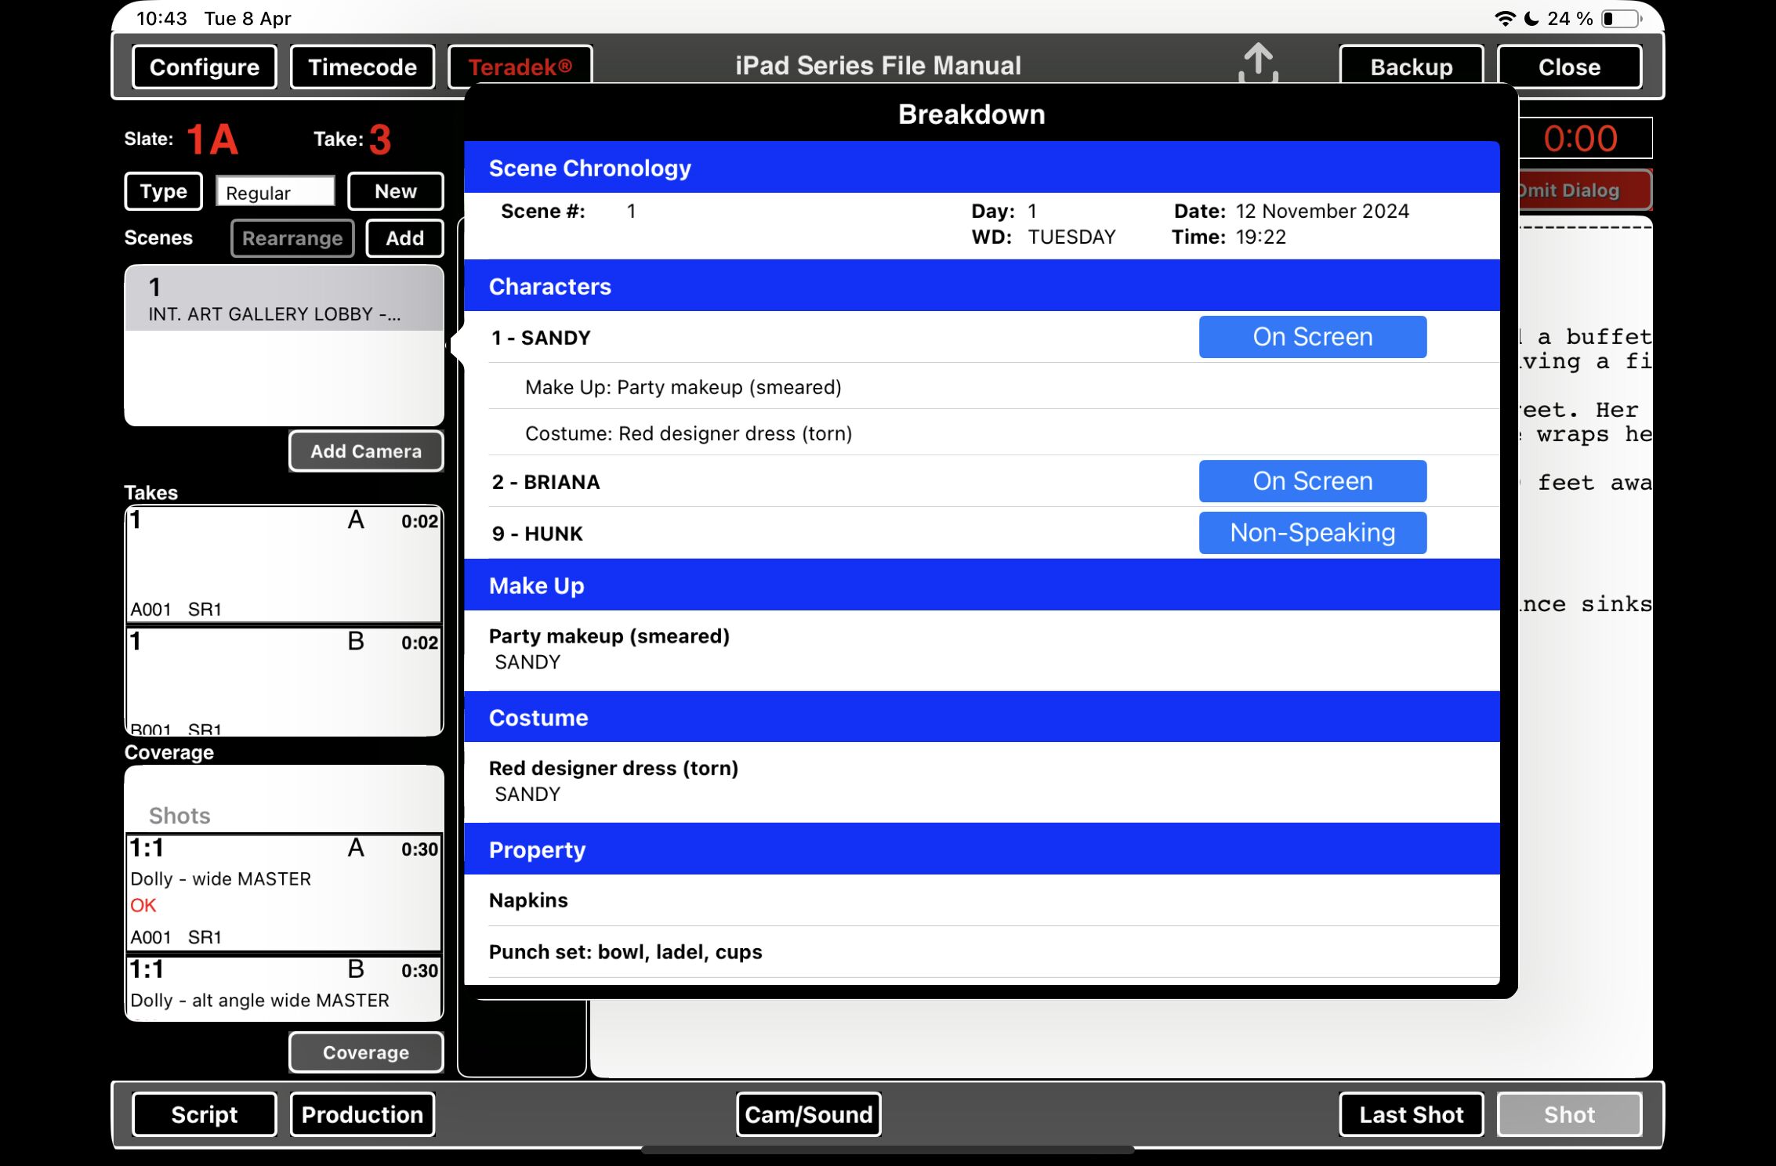Viewport: 1776px width, 1166px height.
Task: Toggle SANDY's On Screen status
Action: click(1312, 337)
